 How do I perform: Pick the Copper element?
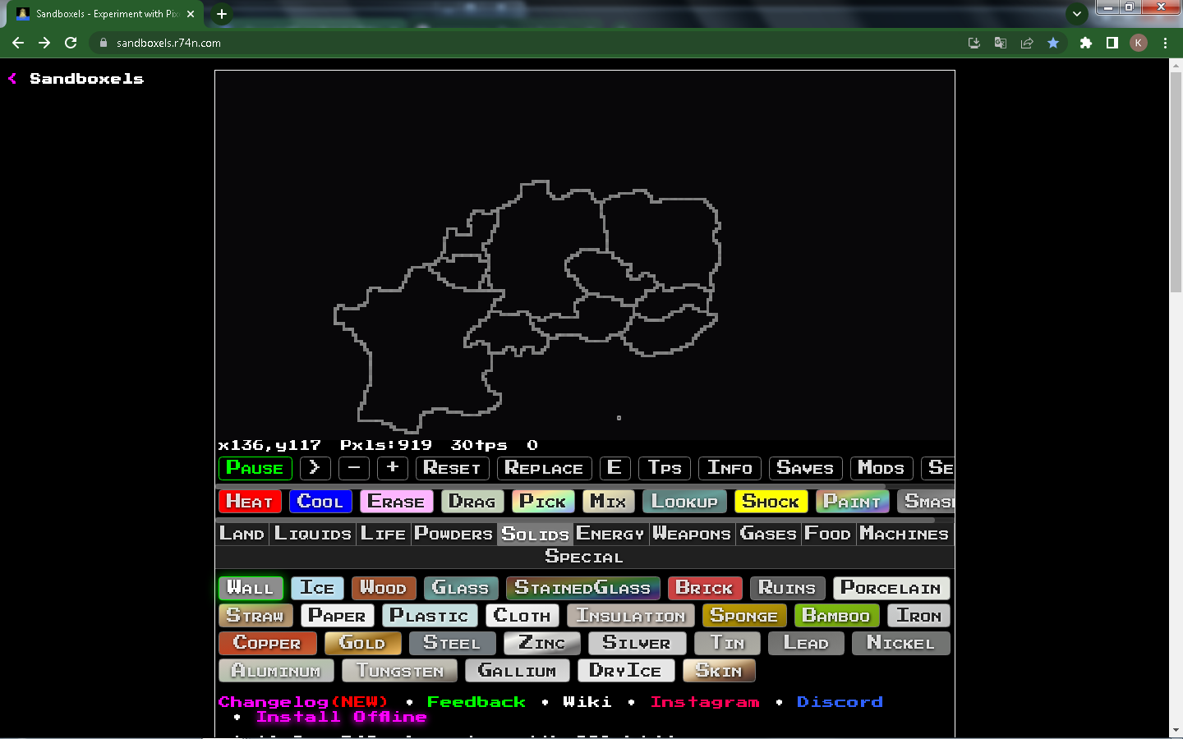coord(268,643)
